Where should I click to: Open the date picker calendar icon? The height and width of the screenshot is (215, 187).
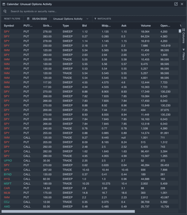(28, 19)
